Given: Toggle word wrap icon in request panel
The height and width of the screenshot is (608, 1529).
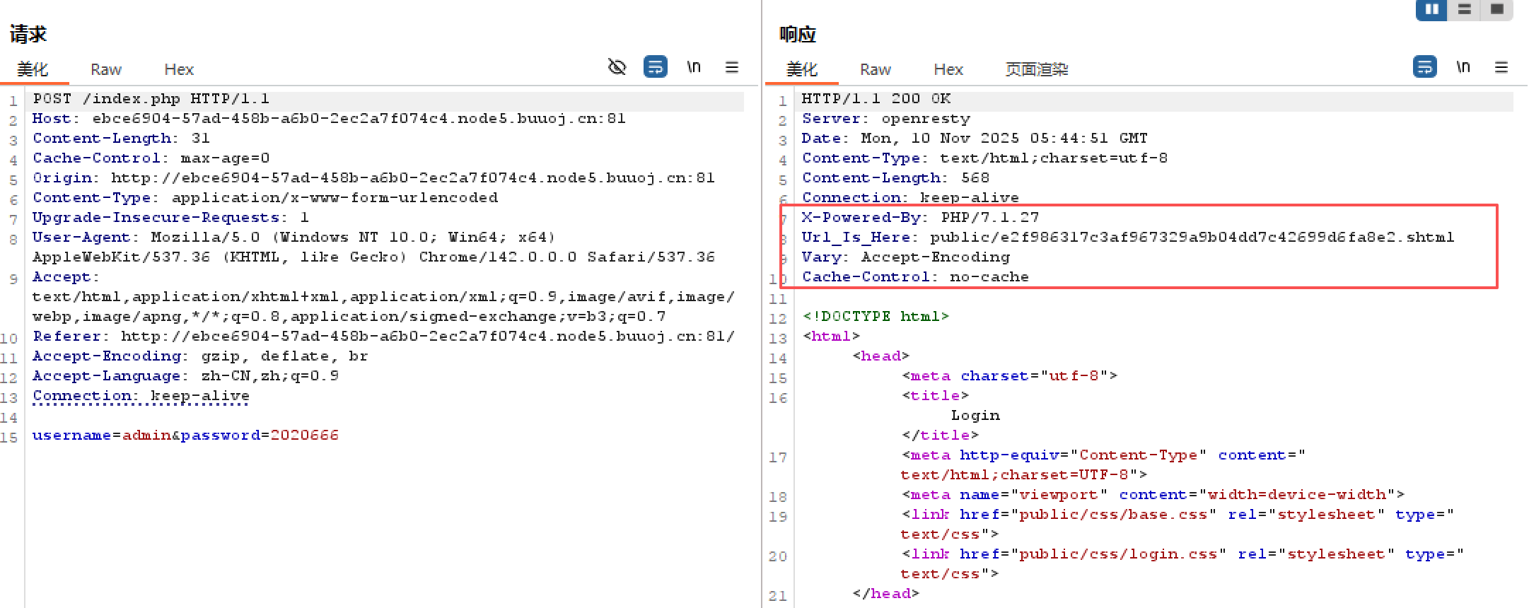Looking at the screenshot, I should click(656, 67).
